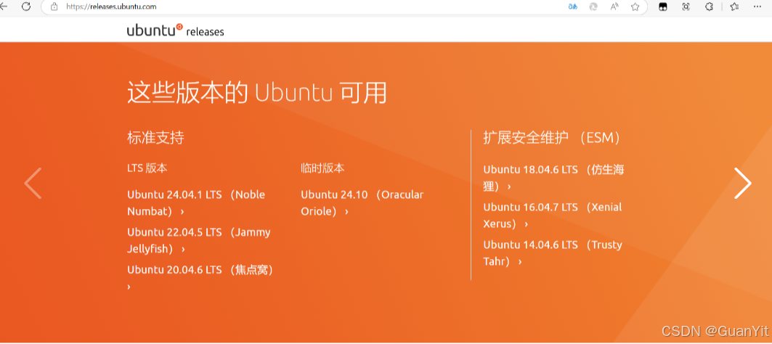Screen dimensions: 772x344
Task: Click the site lock info icon
Action: pyautogui.click(x=54, y=7)
